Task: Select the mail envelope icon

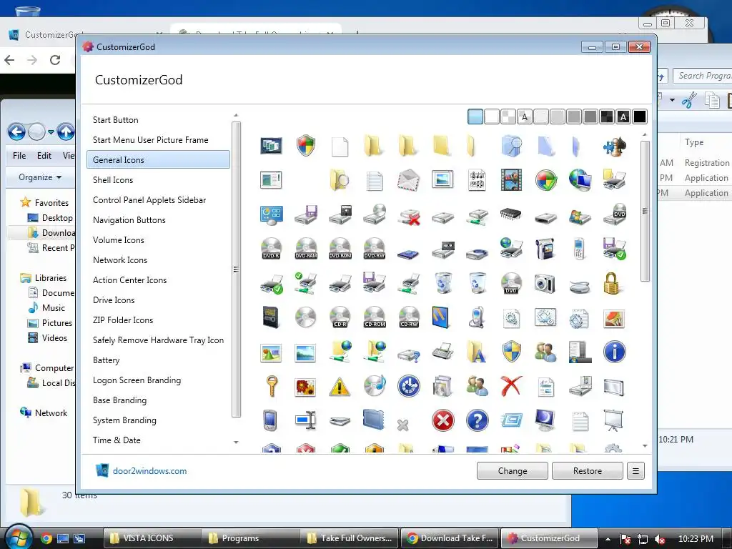Action: pyautogui.click(x=409, y=180)
